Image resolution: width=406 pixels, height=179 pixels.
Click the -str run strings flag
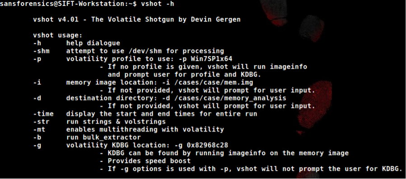coord(41,121)
